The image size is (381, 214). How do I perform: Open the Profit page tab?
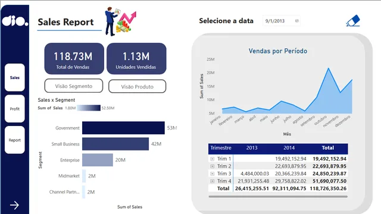(x=14, y=109)
